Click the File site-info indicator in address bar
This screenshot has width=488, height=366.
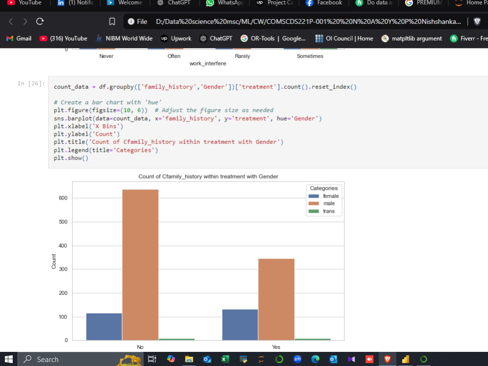click(x=137, y=21)
